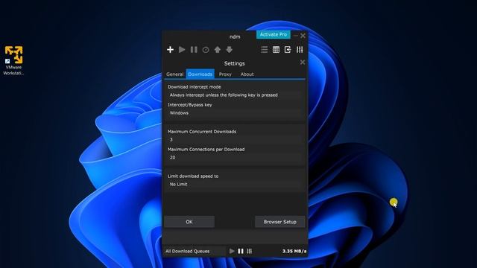Image resolution: width=477 pixels, height=268 pixels.
Task: Start all queues from bottom bar
Action: tap(232, 251)
